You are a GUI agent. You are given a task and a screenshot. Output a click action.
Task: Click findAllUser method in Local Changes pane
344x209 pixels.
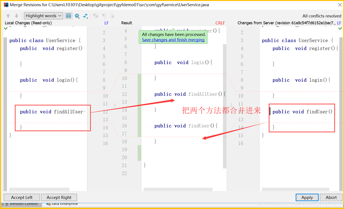coord(52,112)
